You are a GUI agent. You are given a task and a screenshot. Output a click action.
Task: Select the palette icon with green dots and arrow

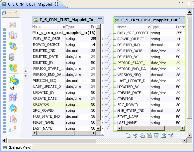[x=12, y=25]
